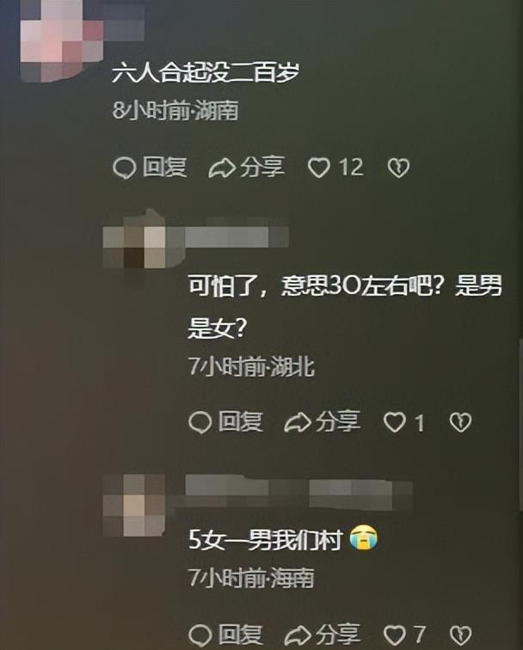This screenshot has width=523, height=650.
Task: Open the top commenter's blurred avatar
Action: click(61, 40)
